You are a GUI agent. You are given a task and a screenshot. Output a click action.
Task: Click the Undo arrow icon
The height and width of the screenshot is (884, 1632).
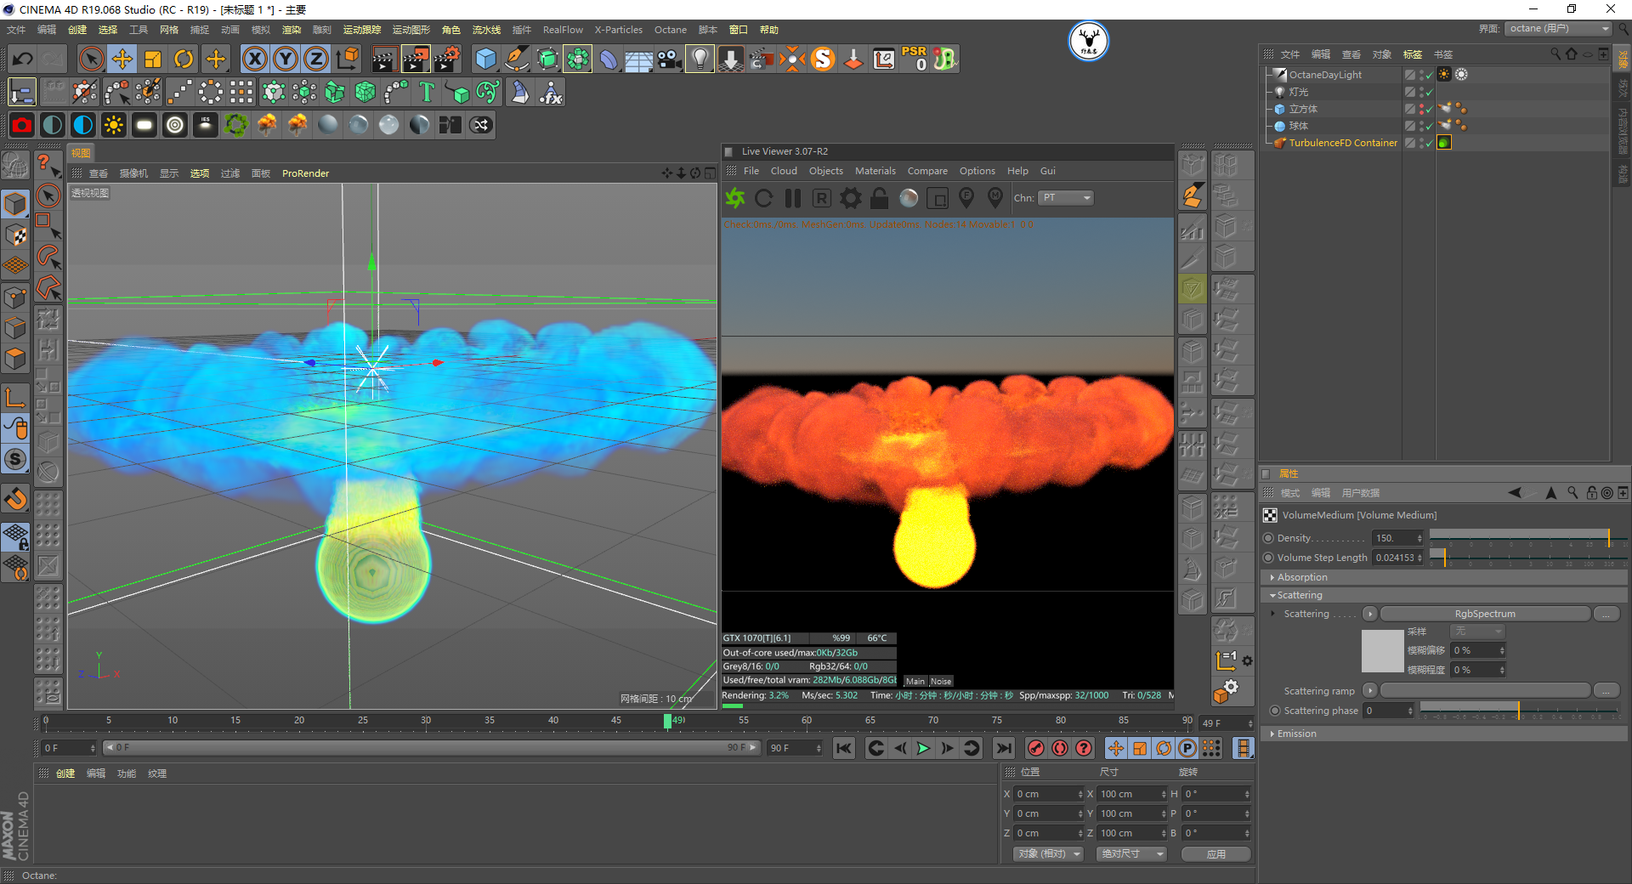coord(23,59)
